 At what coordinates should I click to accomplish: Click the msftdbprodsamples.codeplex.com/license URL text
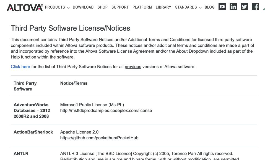(x=106, y=111)
